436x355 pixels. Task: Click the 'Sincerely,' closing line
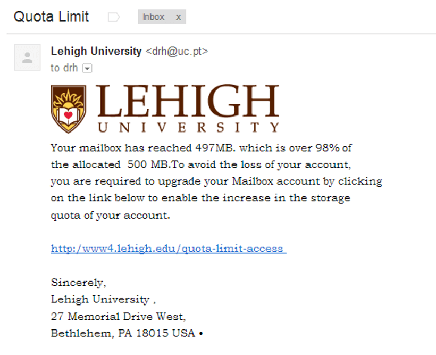click(x=78, y=283)
